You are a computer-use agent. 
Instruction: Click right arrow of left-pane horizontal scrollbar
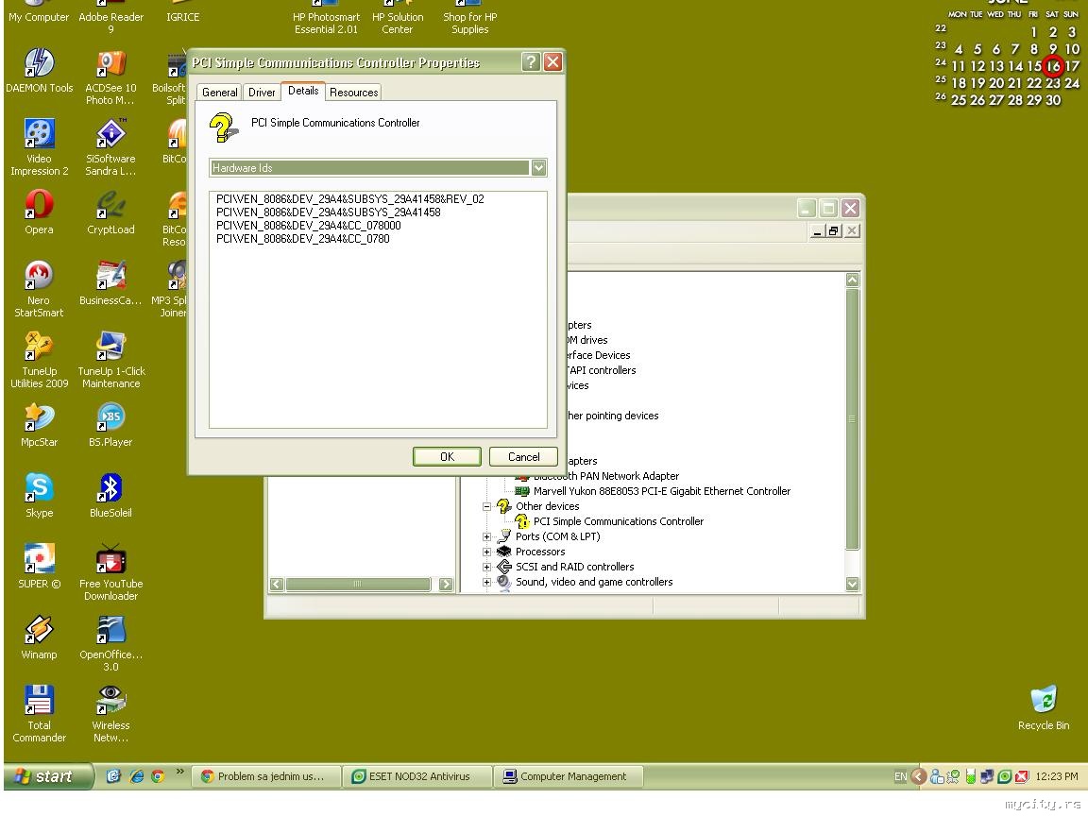(446, 585)
